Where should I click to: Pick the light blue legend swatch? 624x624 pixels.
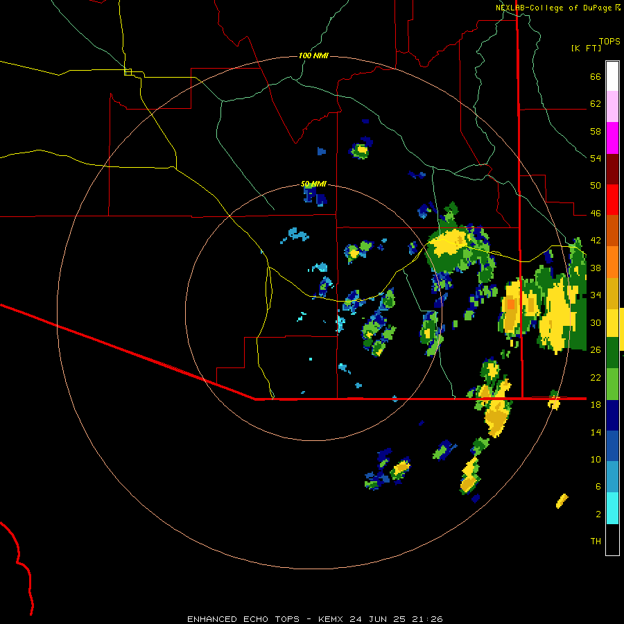(x=612, y=477)
